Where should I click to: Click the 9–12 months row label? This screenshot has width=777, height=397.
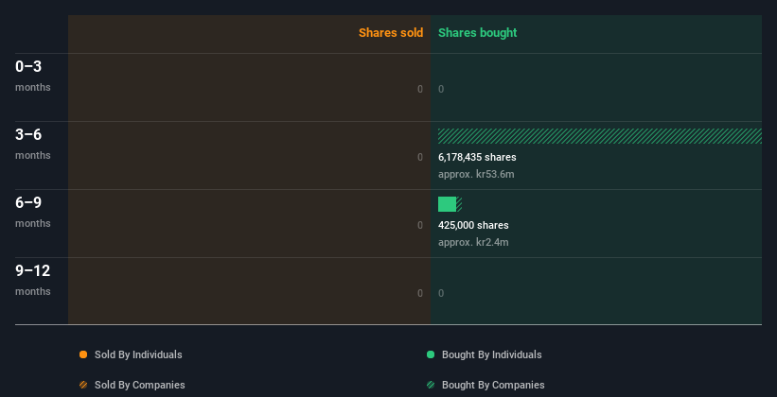(33, 280)
